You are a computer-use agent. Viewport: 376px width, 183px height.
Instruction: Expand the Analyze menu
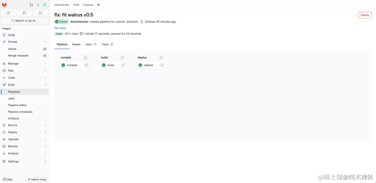pos(24,153)
